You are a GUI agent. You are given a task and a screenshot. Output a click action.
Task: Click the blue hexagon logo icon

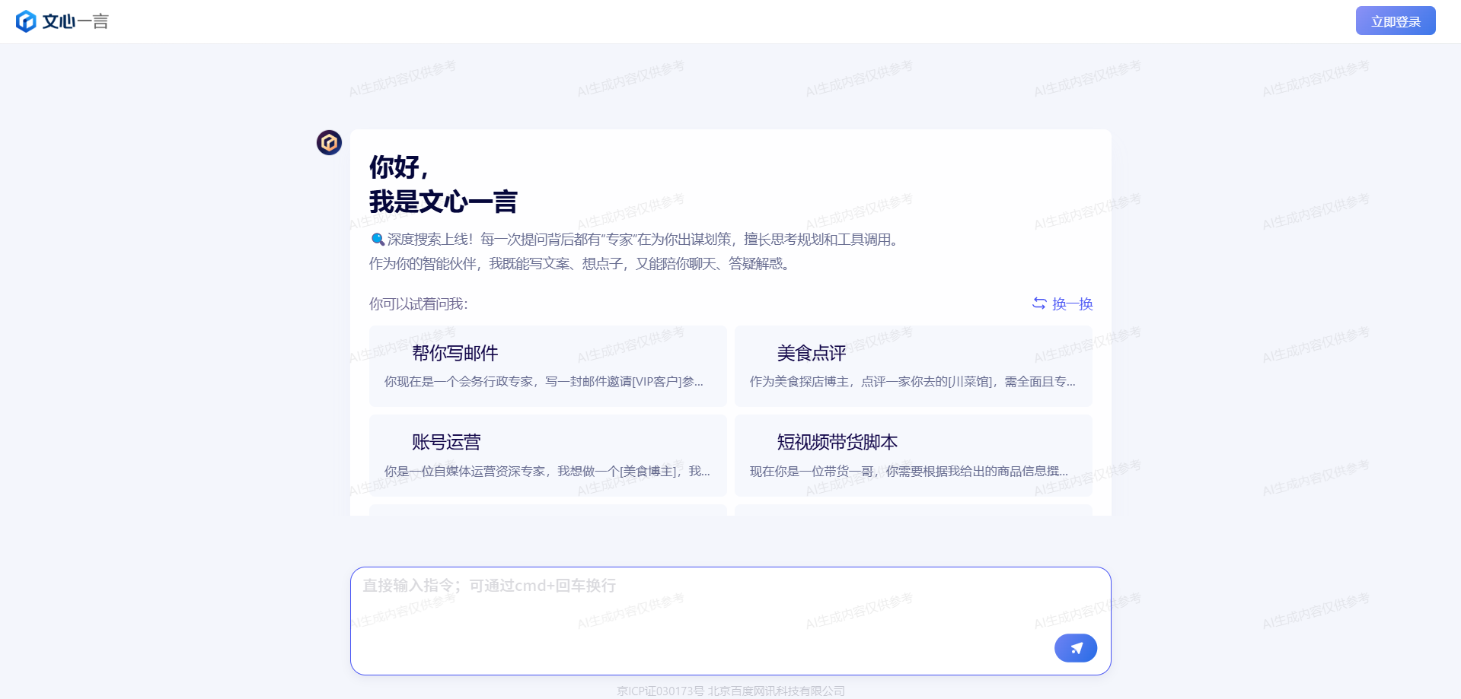click(x=26, y=21)
